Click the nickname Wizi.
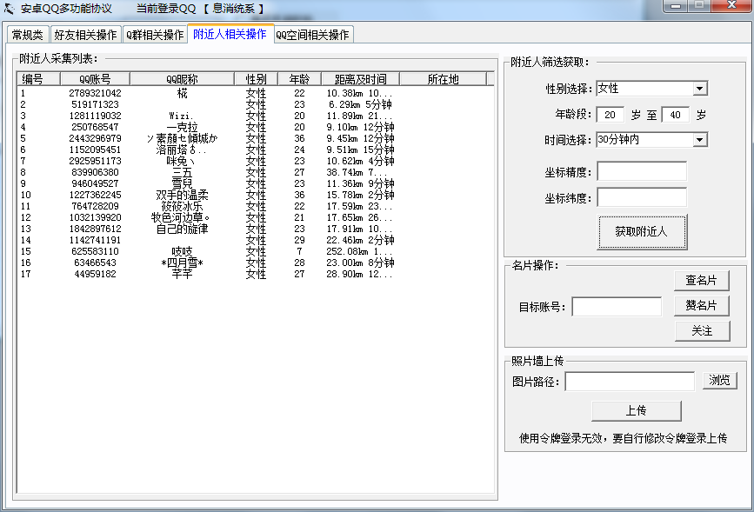The image size is (754, 512). 181,116
